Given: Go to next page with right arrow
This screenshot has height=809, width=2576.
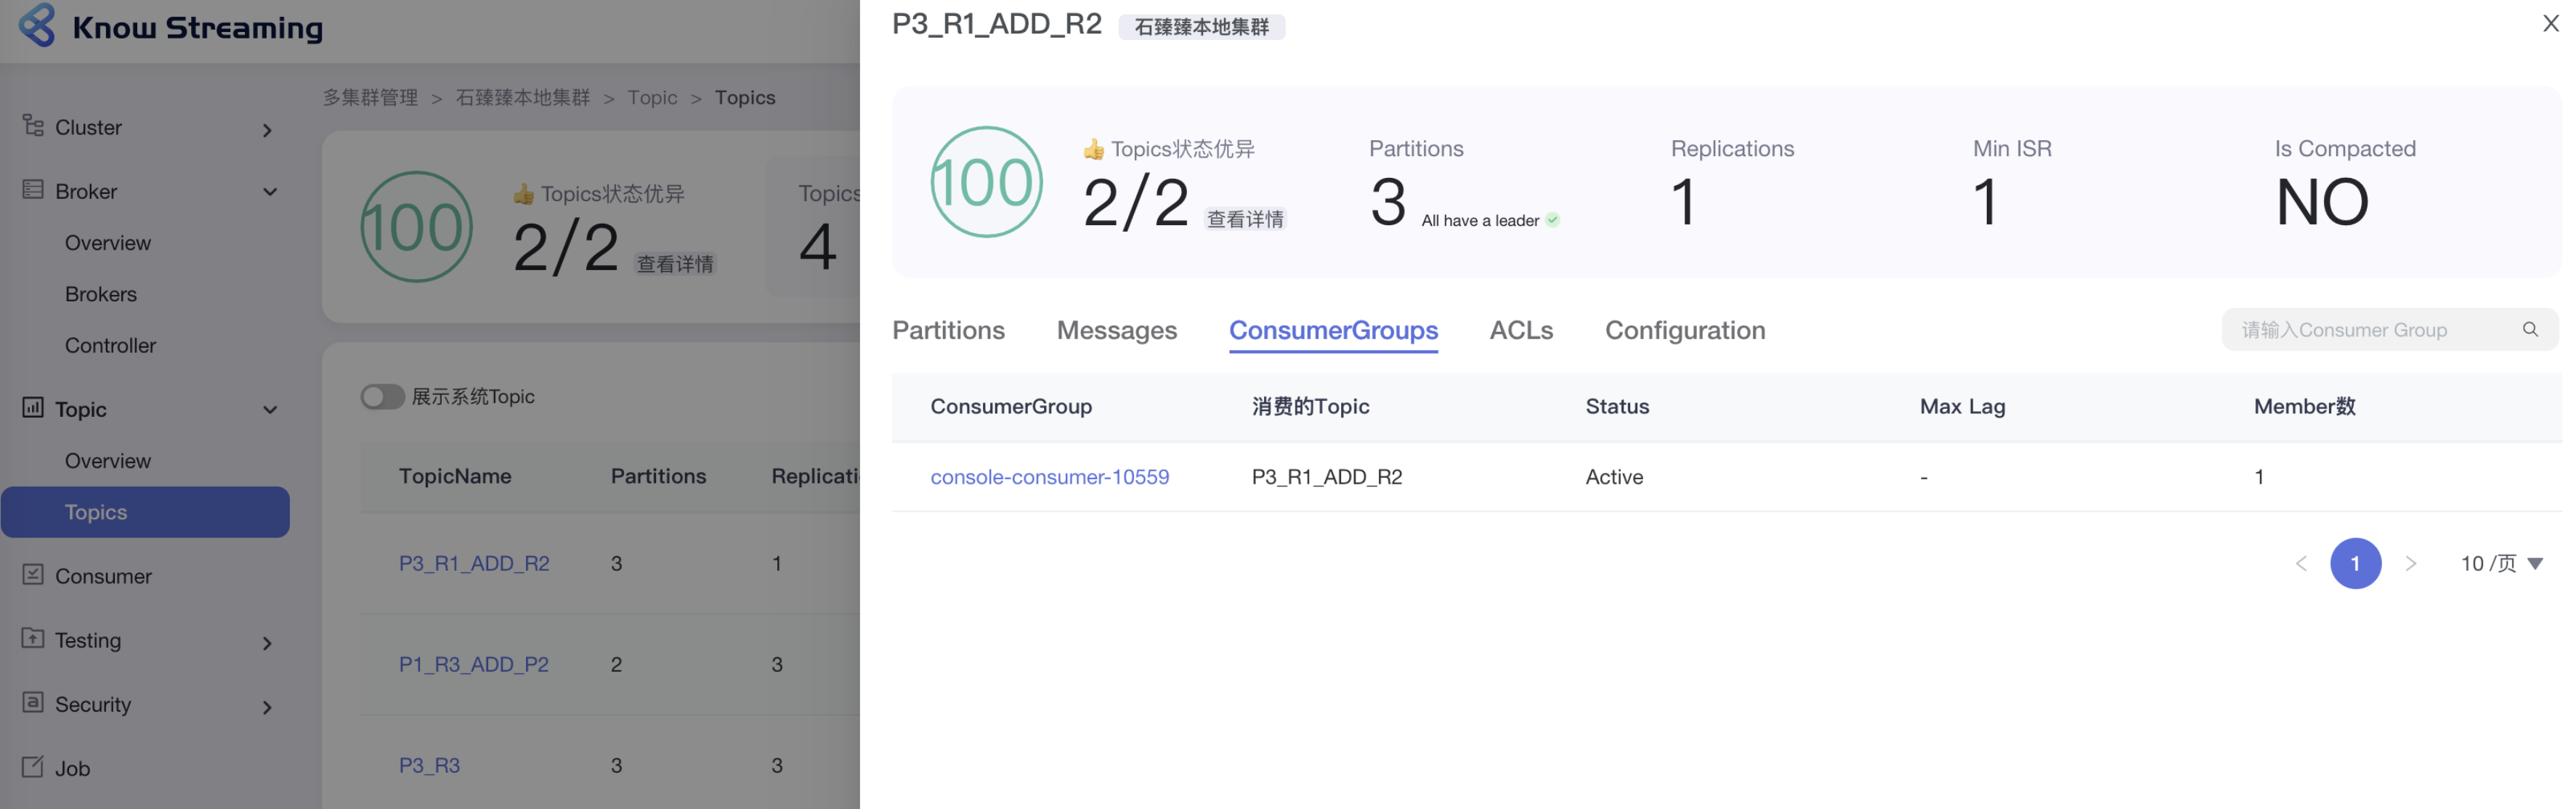Looking at the screenshot, I should (2410, 564).
